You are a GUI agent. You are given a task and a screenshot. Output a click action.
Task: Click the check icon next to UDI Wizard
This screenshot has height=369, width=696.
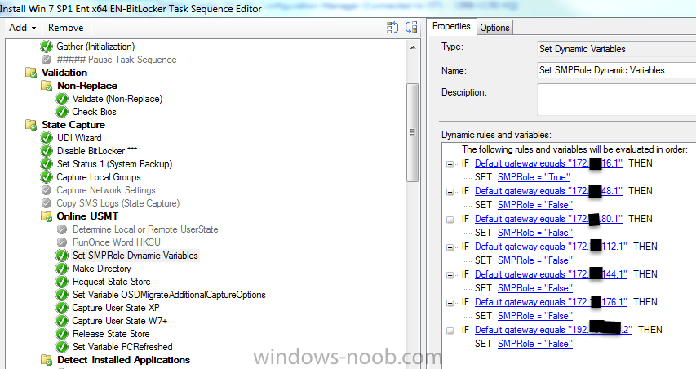tap(47, 138)
